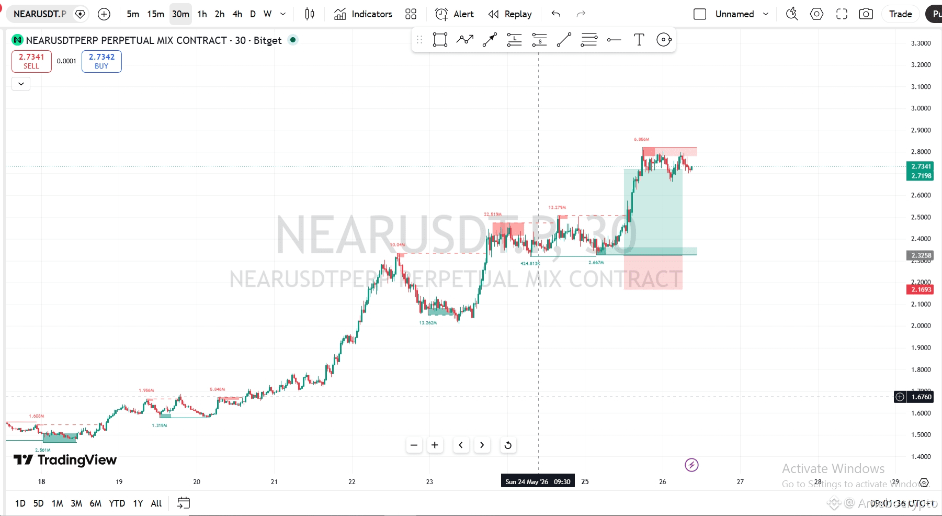Zoom in the chart with plus button

pyautogui.click(x=435, y=445)
